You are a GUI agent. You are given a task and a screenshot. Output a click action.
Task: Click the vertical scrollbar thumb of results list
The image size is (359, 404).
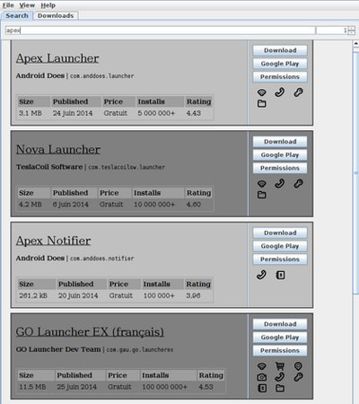coord(356,172)
